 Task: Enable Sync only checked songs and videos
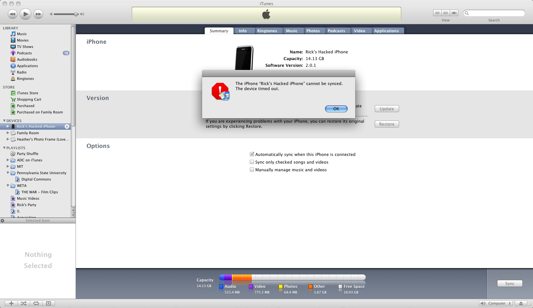tap(252, 162)
